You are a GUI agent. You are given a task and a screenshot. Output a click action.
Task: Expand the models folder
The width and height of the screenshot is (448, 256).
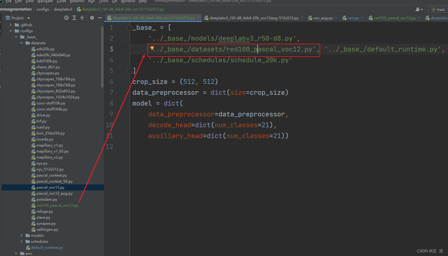pyautogui.click(x=22, y=236)
